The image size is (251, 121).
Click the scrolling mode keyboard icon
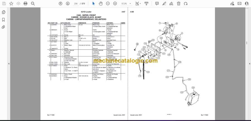146,4
